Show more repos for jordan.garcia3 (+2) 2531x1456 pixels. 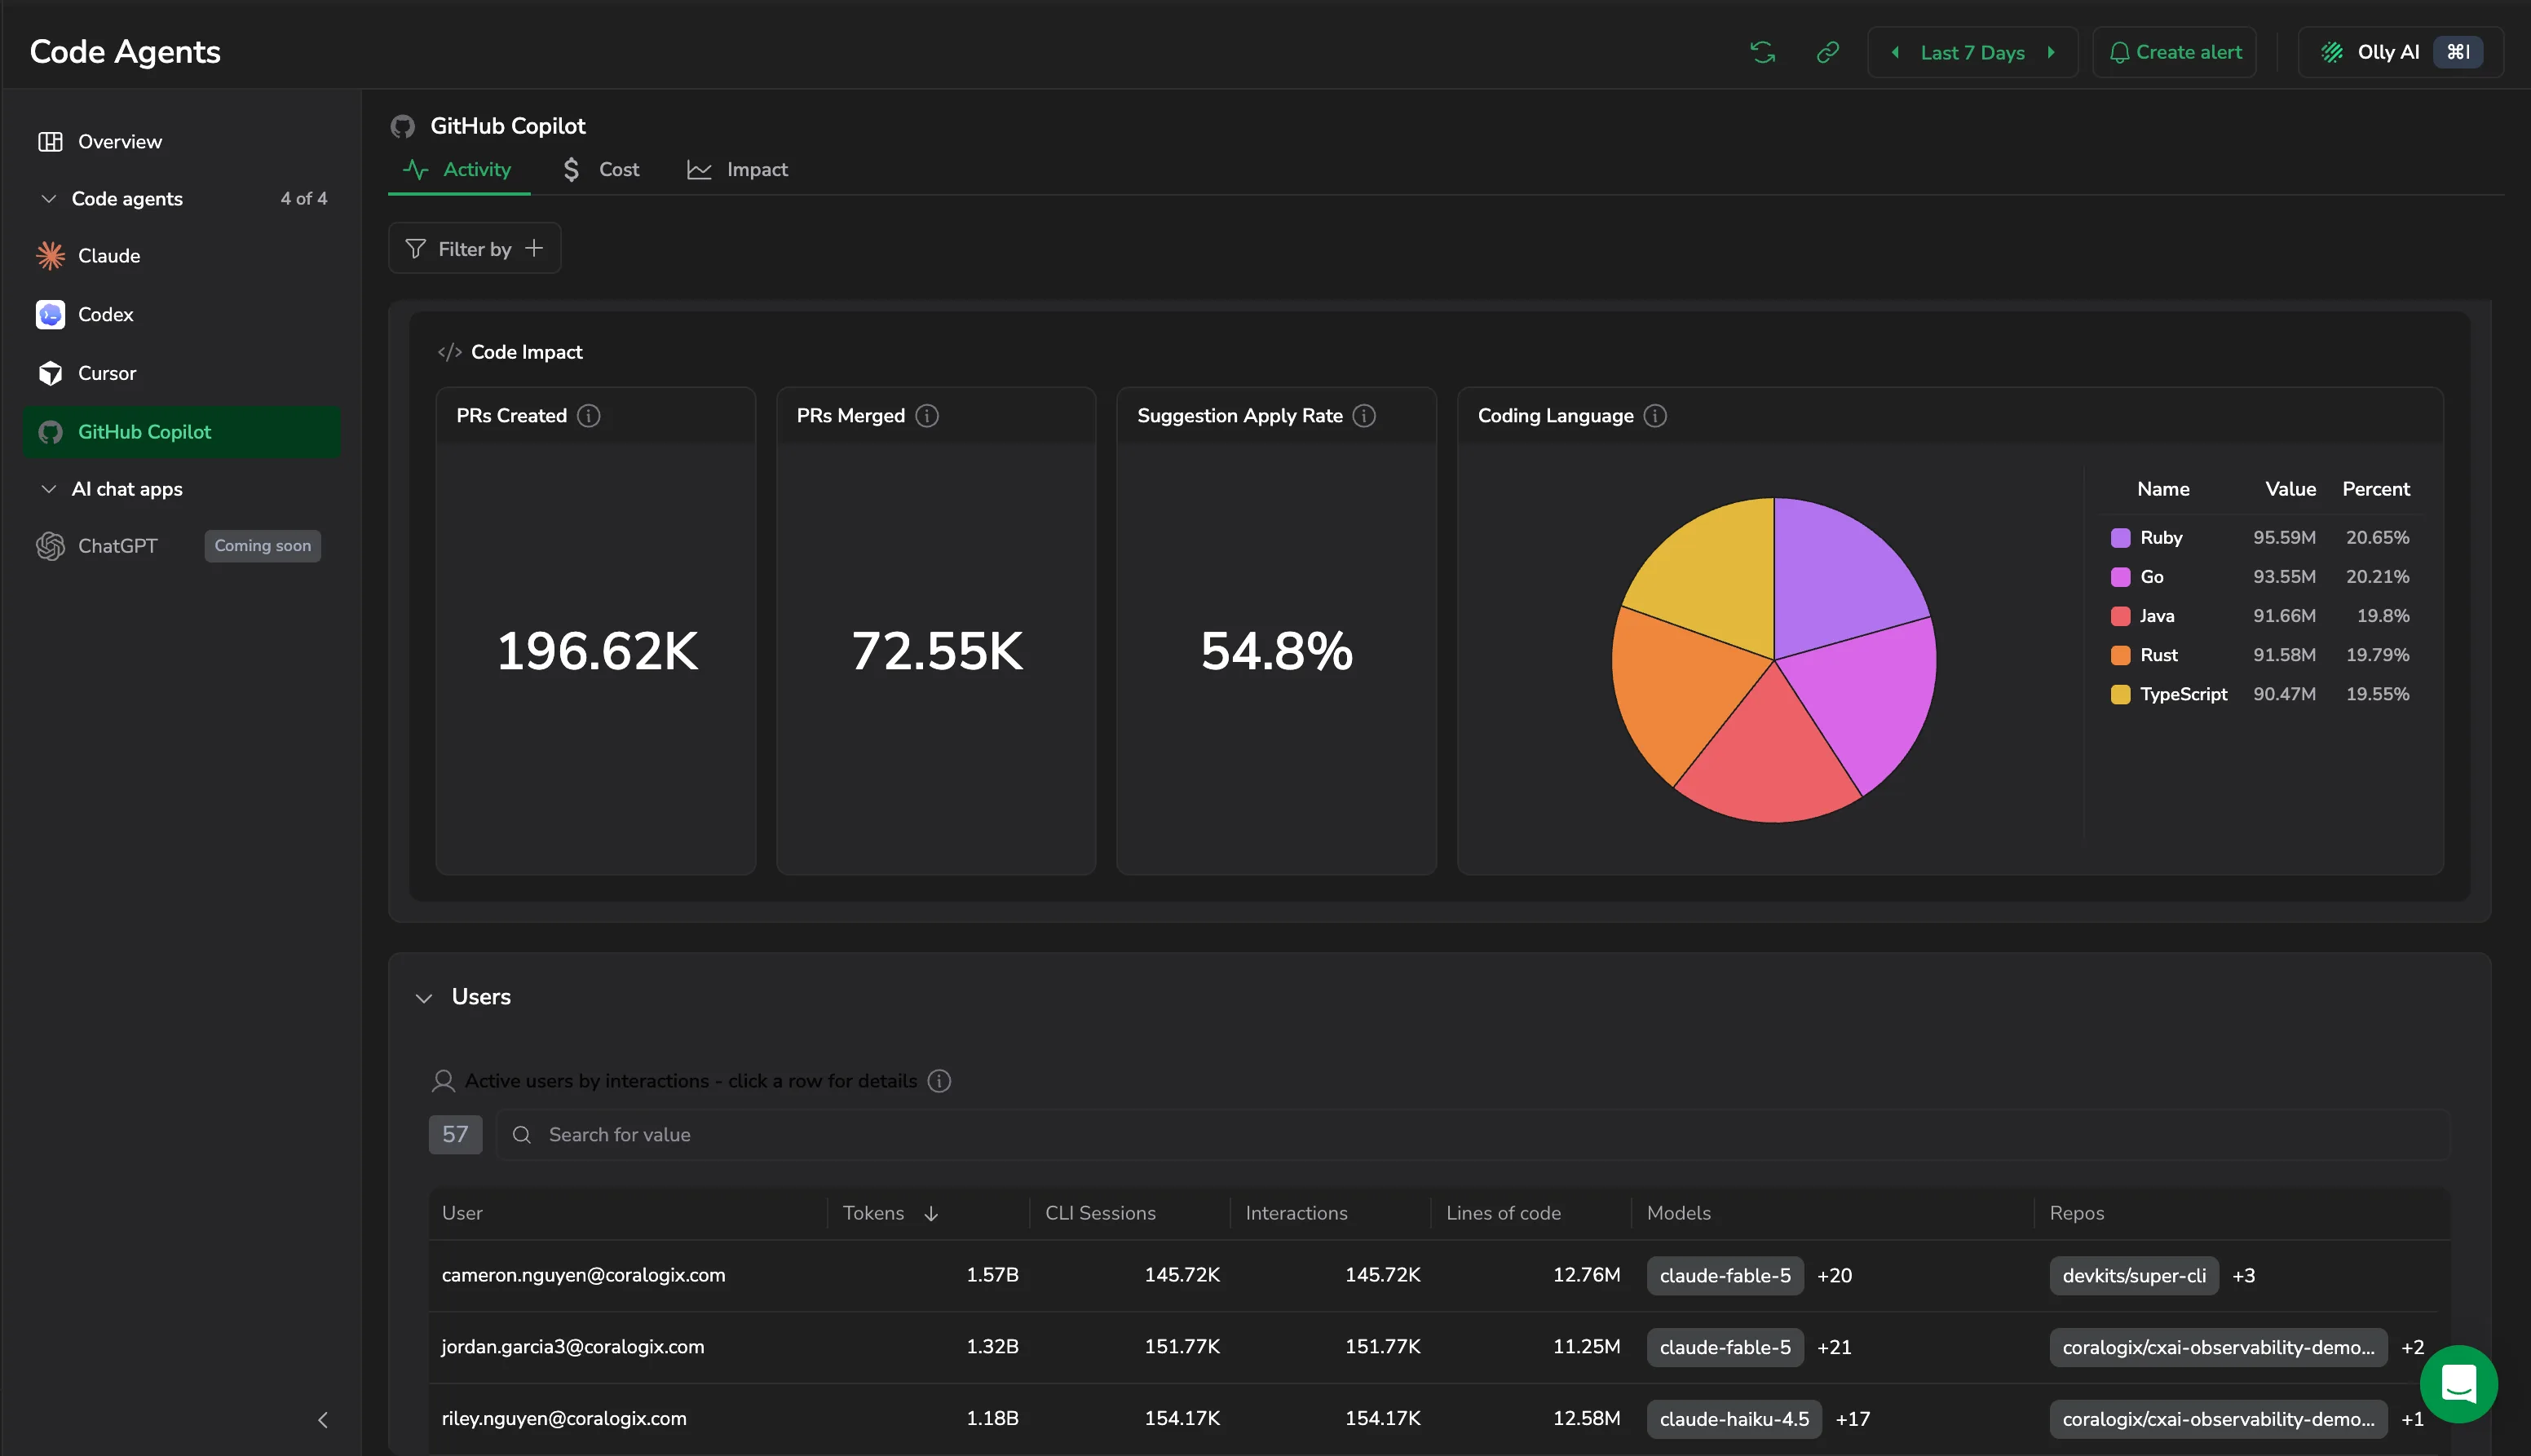pyautogui.click(x=2412, y=1348)
